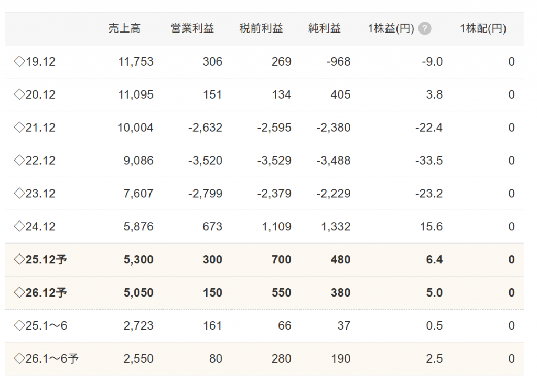This screenshot has height=381, width=537.
Task: Click the 1株配(円) column header
Action: pyautogui.click(x=483, y=29)
